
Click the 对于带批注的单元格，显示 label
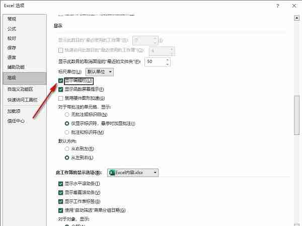pos(85,107)
